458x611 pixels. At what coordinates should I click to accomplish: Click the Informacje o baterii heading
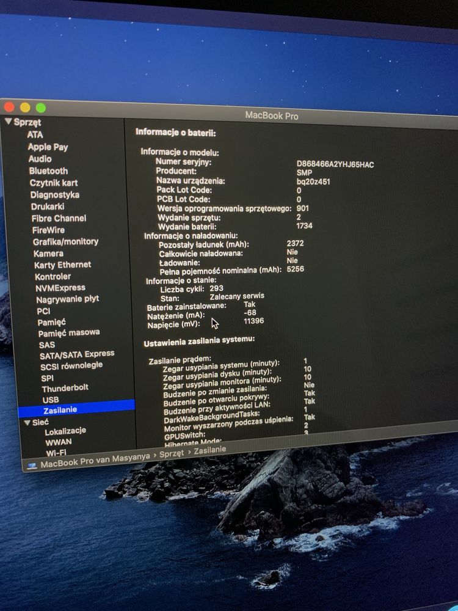[176, 133]
